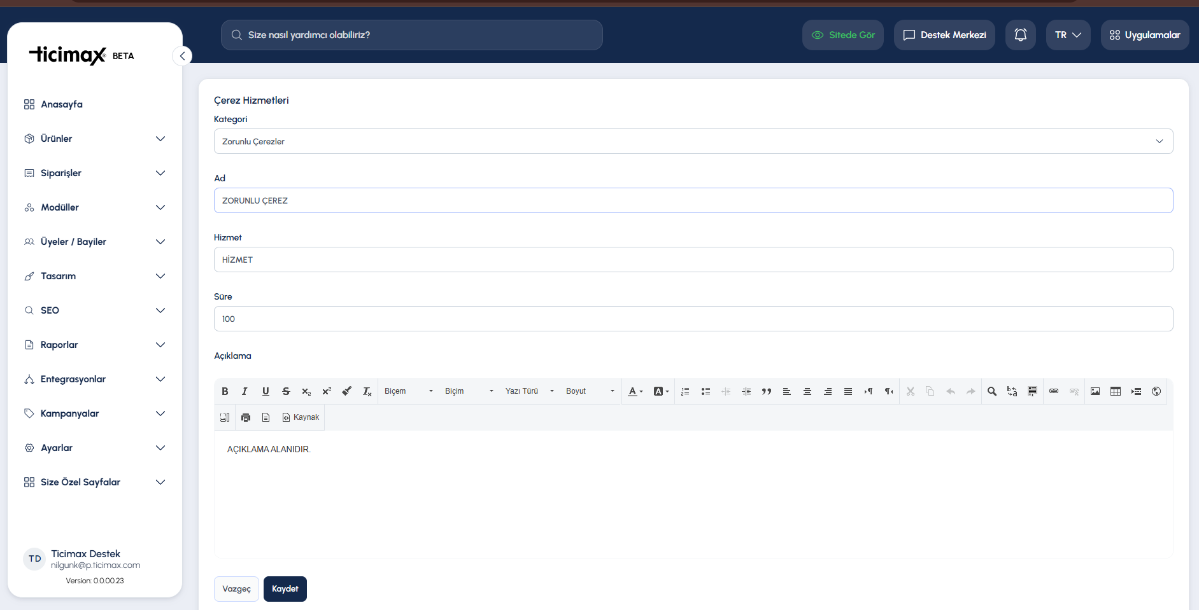Insert a block quote
This screenshot has width=1199, height=610.
coord(767,391)
